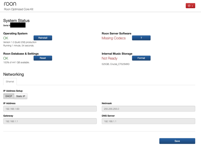Click the Netmask field 255.255.255.0
The width and height of the screenshot is (201, 147).
pyautogui.click(x=148, y=109)
